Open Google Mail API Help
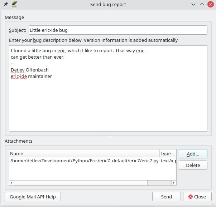The image size is (216, 207). [x=33, y=197]
